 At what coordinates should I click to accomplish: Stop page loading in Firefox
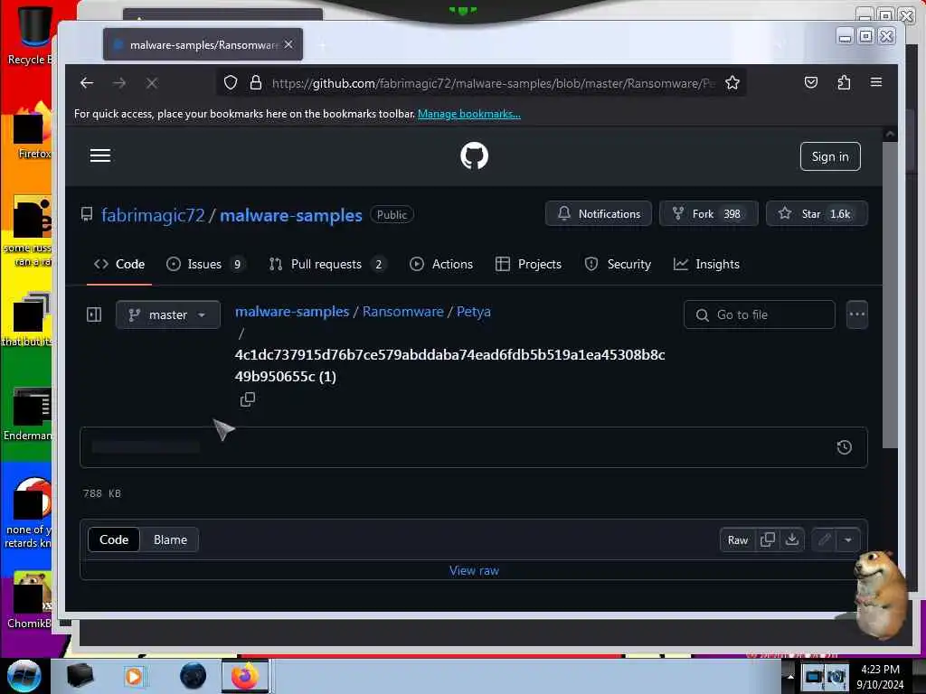point(152,83)
